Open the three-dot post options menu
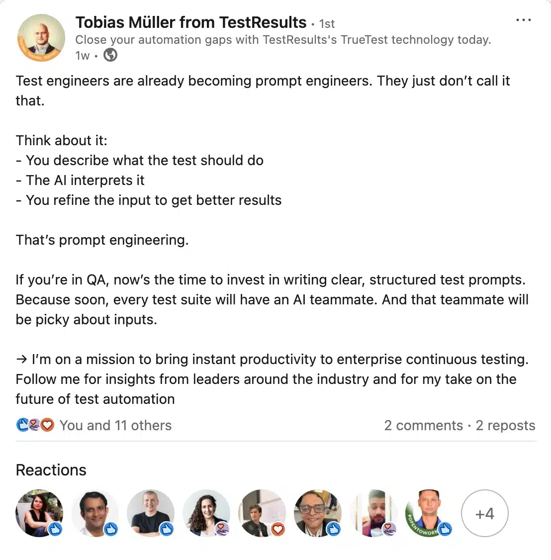This screenshot has height=560, width=551. (524, 20)
